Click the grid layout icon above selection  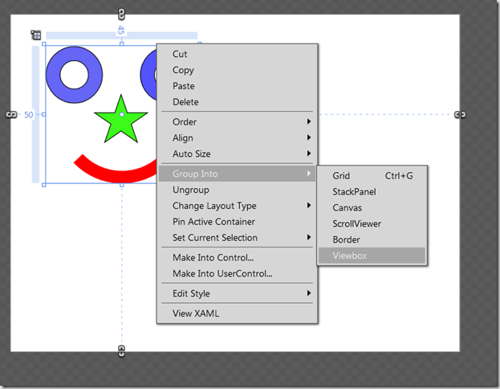[x=36, y=35]
